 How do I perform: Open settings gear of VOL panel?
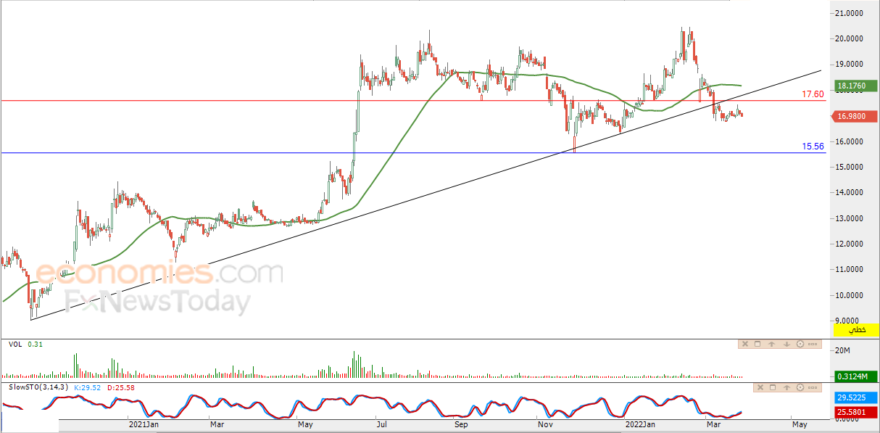point(800,344)
